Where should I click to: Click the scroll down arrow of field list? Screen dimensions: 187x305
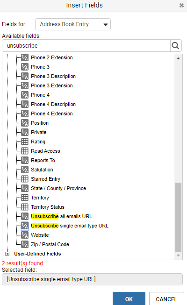tap(178, 255)
